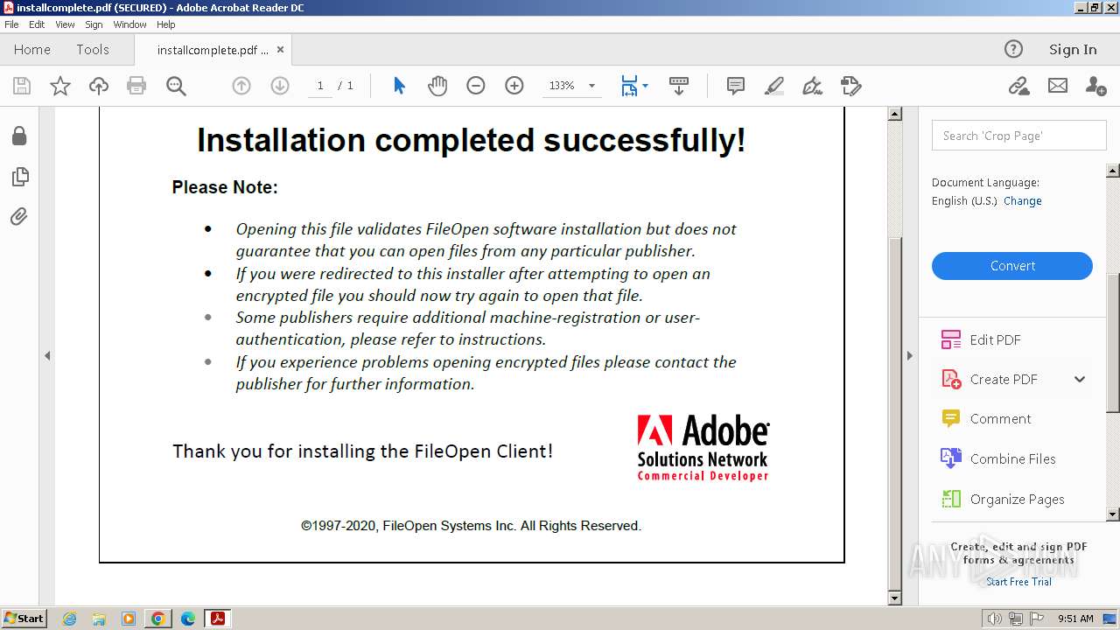Click the Save file icon
The image size is (1120, 630).
pyautogui.click(x=22, y=86)
